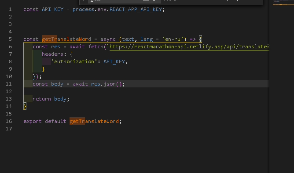Click the 'default' keyword on line 16
This screenshot has height=173, width=294.
tap(56, 121)
